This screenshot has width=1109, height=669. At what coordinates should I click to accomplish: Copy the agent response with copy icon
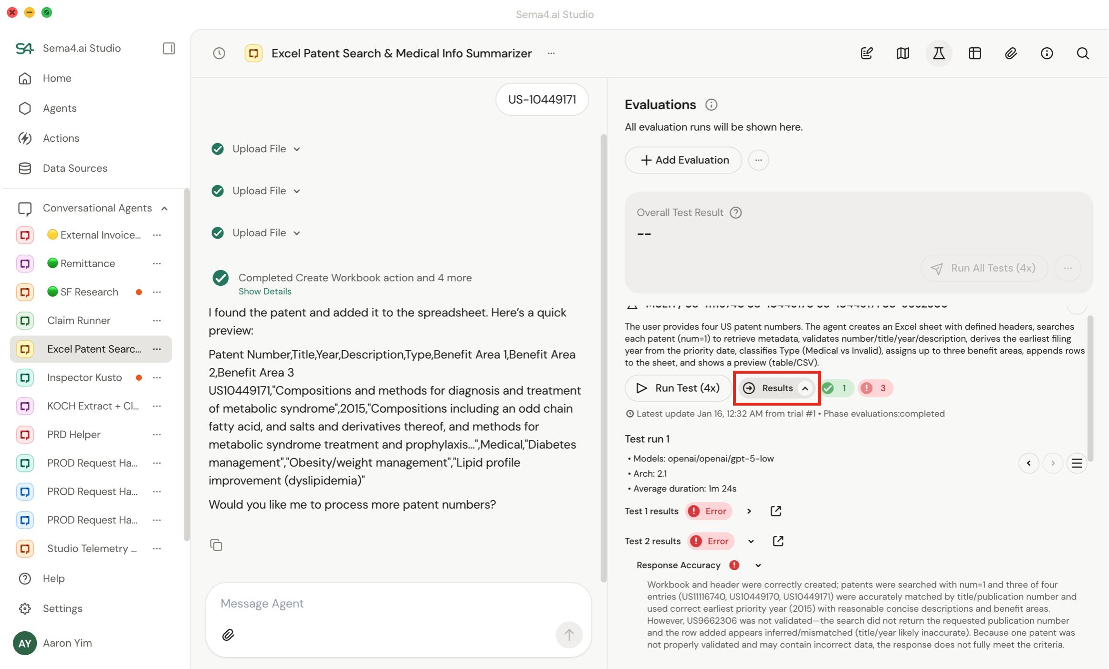[216, 545]
